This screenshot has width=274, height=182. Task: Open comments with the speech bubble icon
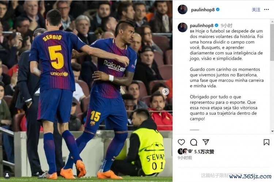[x=193, y=142]
